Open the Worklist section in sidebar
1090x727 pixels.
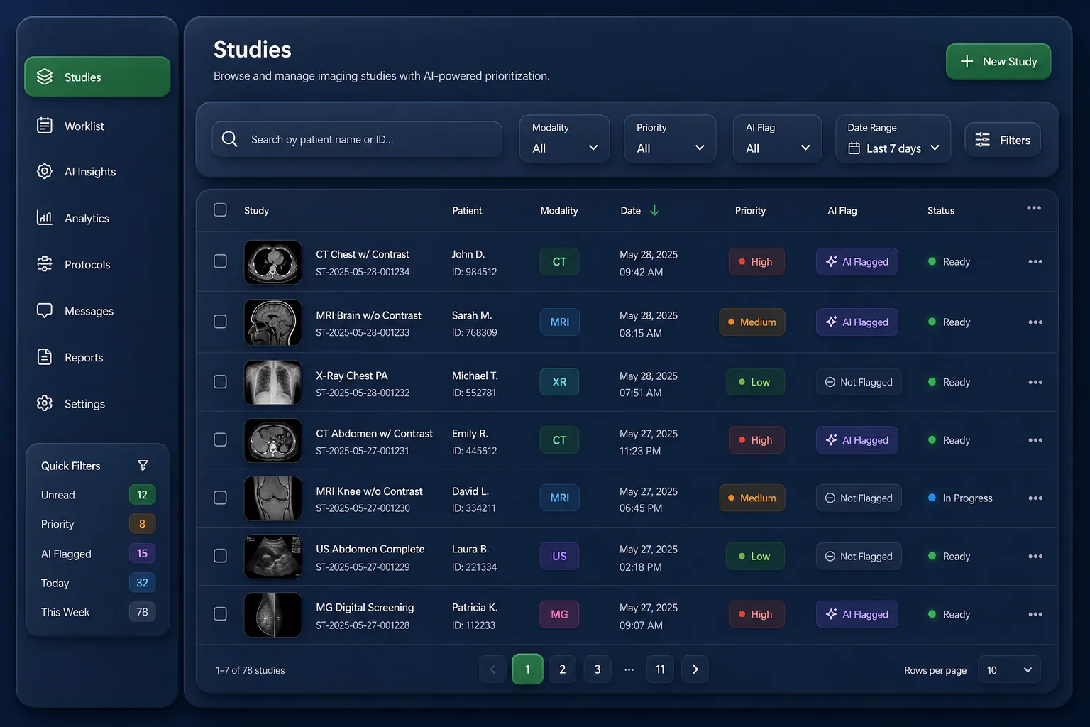coord(97,126)
